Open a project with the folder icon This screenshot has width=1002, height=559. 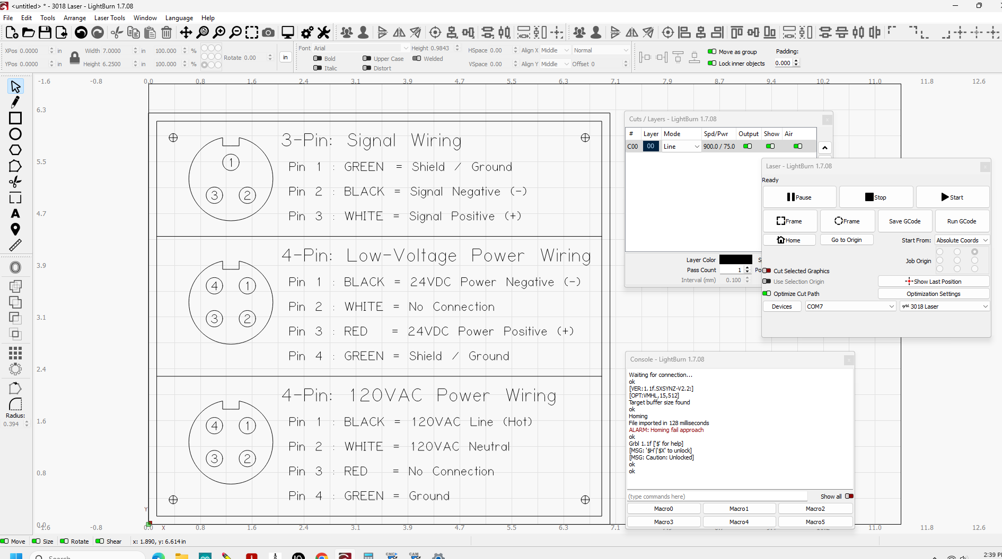pos(28,33)
